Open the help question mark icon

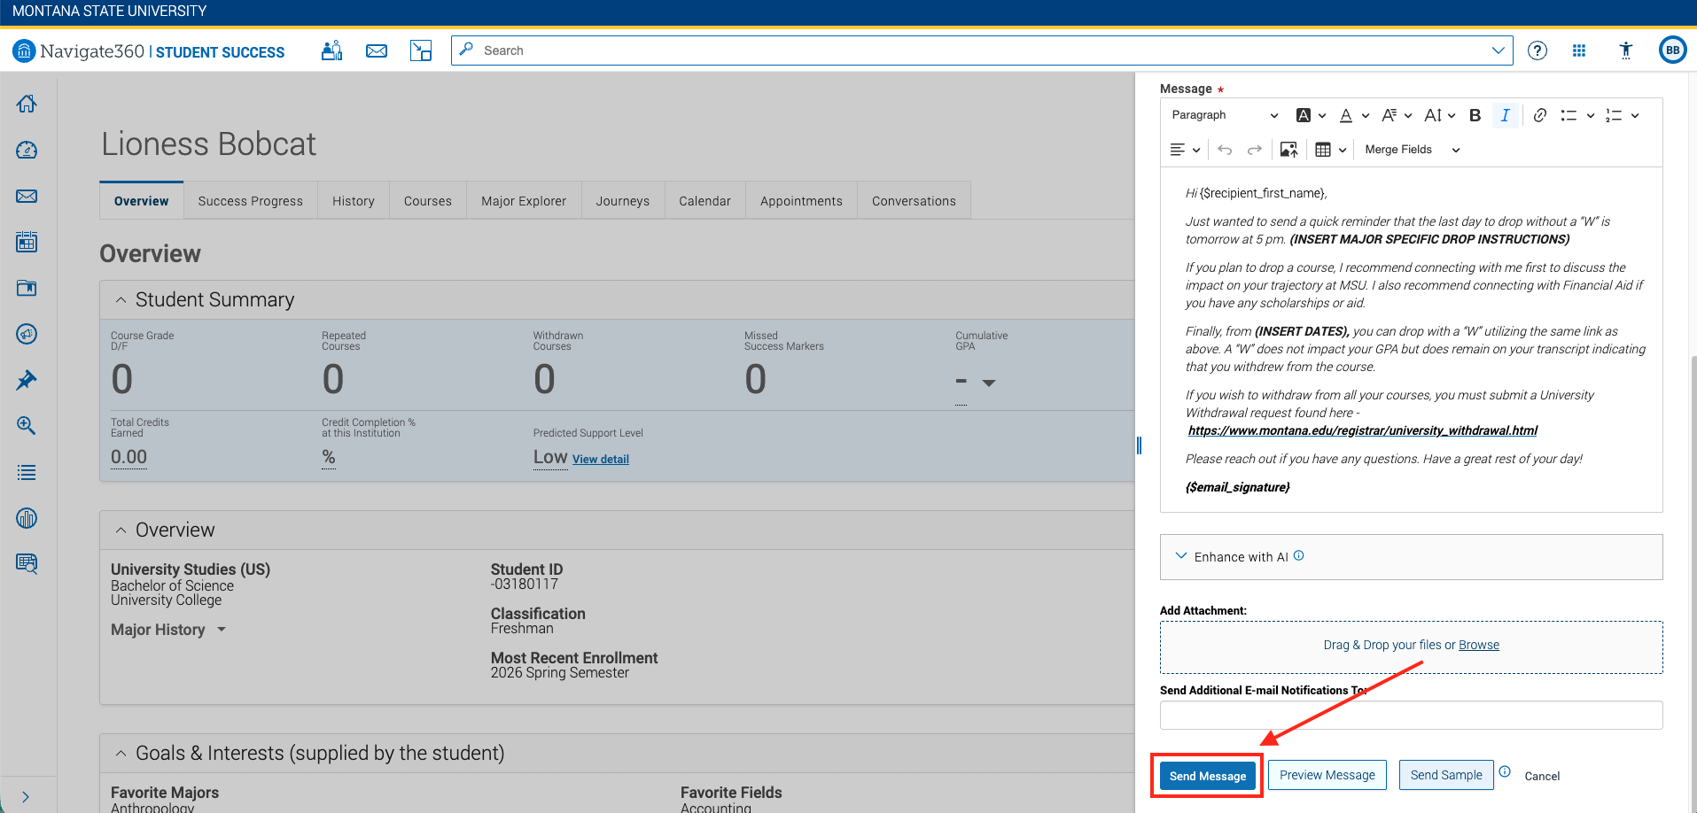(1537, 50)
